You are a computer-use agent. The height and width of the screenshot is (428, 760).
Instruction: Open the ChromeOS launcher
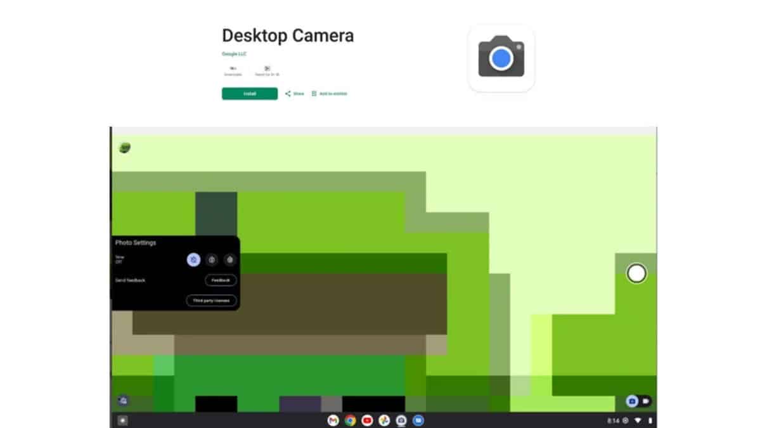pyautogui.click(x=122, y=420)
